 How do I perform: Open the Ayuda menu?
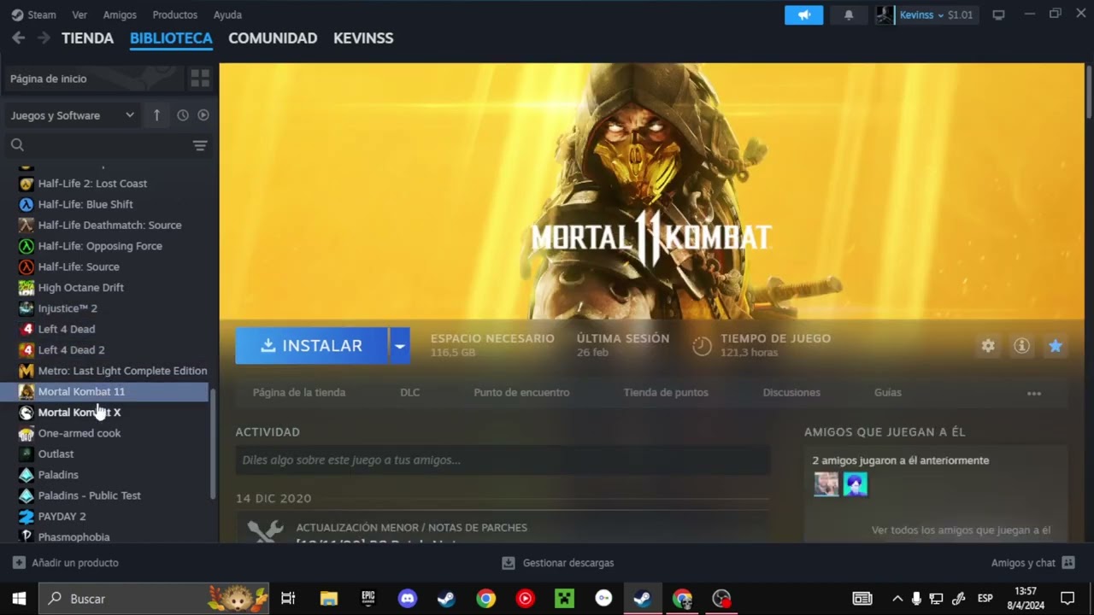coord(227,15)
